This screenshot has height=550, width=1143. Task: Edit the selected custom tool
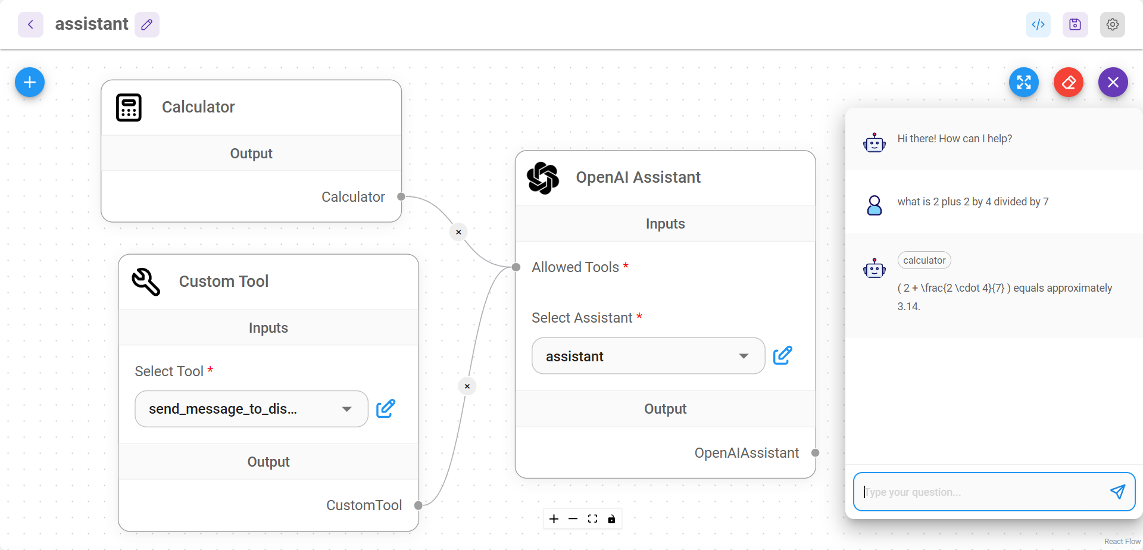(x=386, y=408)
